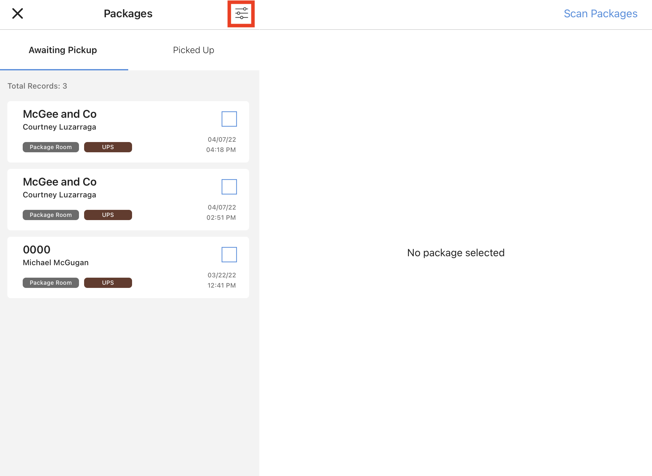This screenshot has height=476, width=652.
Task: Tap UPS tag on 0000 package
Action: tap(108, 283)
